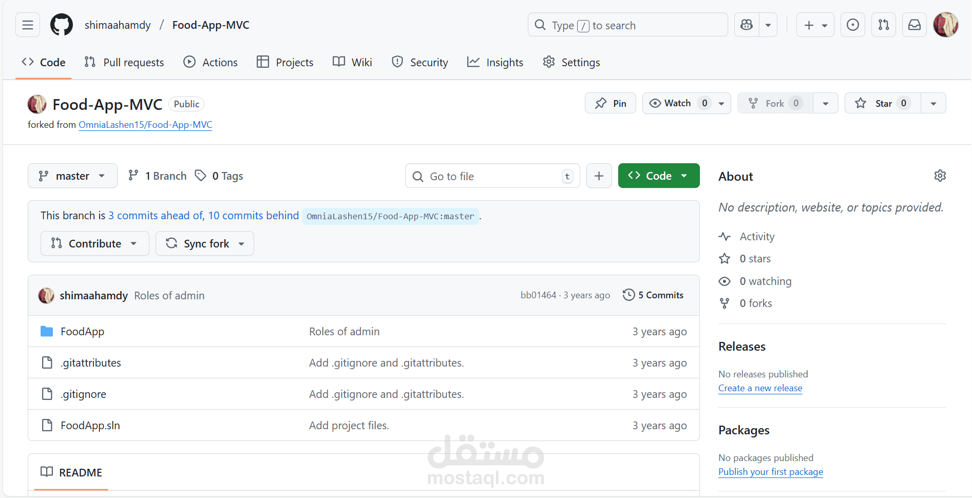Open latest commit message Roles of admin
This screenshot has width=972, height=498.
[x=169, y=296]
